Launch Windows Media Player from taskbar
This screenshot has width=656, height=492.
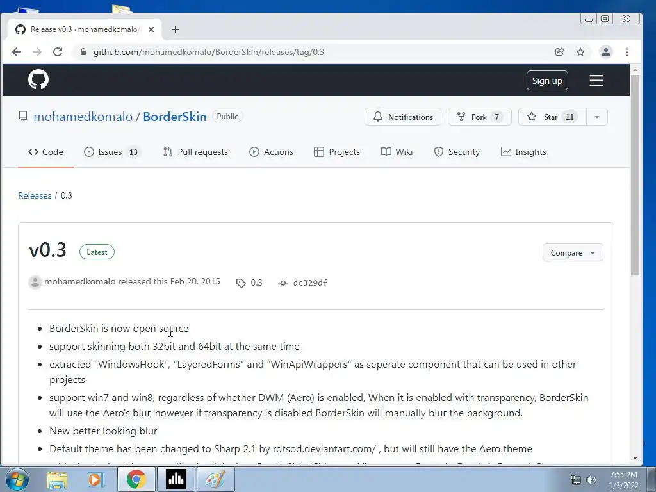[95, 479]
